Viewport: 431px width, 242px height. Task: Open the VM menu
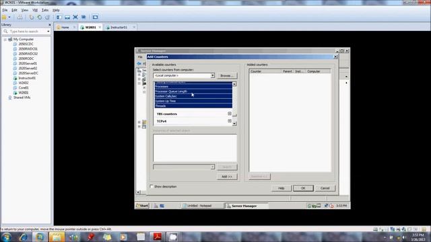(35, 10)
